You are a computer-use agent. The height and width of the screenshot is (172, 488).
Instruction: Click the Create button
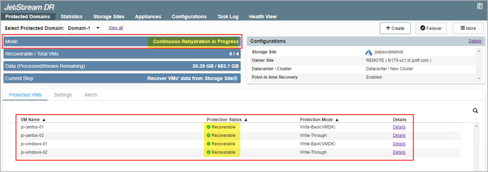395,28
